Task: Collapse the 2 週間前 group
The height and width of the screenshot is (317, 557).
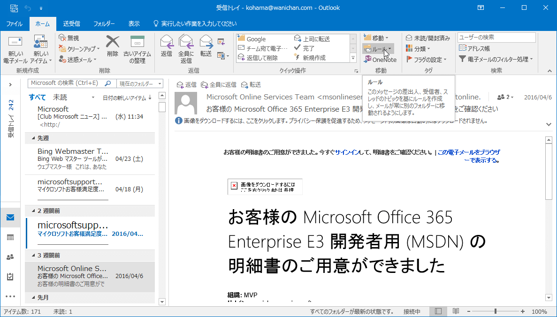Action: coord(33,211)
